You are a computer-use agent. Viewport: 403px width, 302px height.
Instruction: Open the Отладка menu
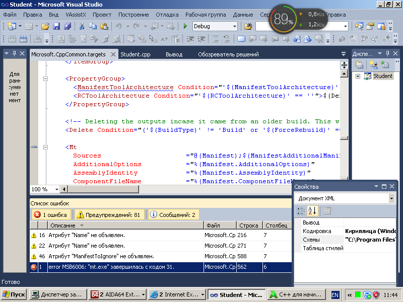[x=167, y=15]
